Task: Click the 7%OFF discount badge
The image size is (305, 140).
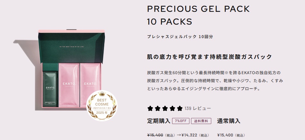Action: 181,121
